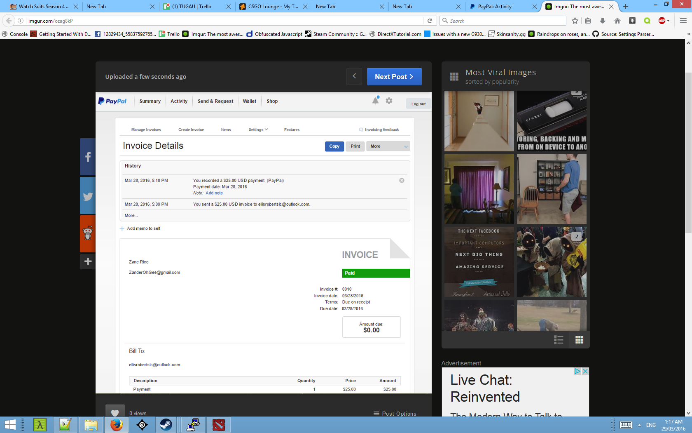Open Adblock Plus toolbar icon
The image size is (692, 433).
click(662, 21)
